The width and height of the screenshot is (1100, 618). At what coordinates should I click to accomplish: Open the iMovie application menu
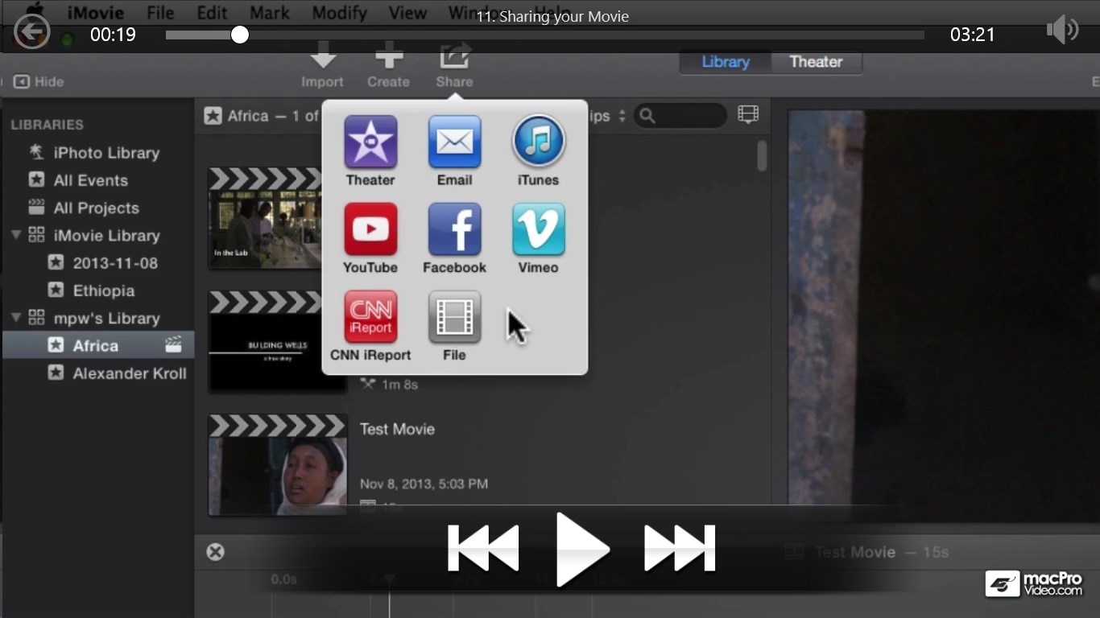point(95,13)
